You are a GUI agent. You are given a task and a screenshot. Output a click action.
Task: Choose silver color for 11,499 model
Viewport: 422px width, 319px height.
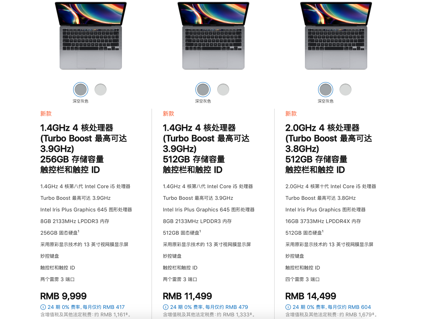(x=223, y=90)
